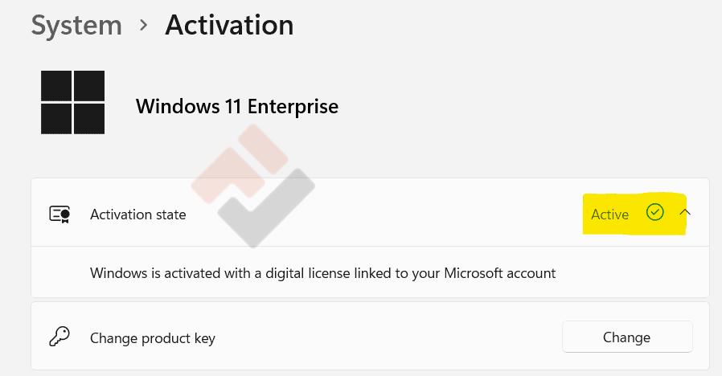Click the green checkmark circle icon
This screenshot has height=376, width=722.
655,213
